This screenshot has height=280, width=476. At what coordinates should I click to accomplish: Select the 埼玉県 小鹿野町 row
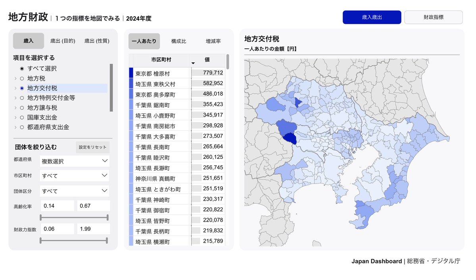pyautogui.click(x=177, y=115)
